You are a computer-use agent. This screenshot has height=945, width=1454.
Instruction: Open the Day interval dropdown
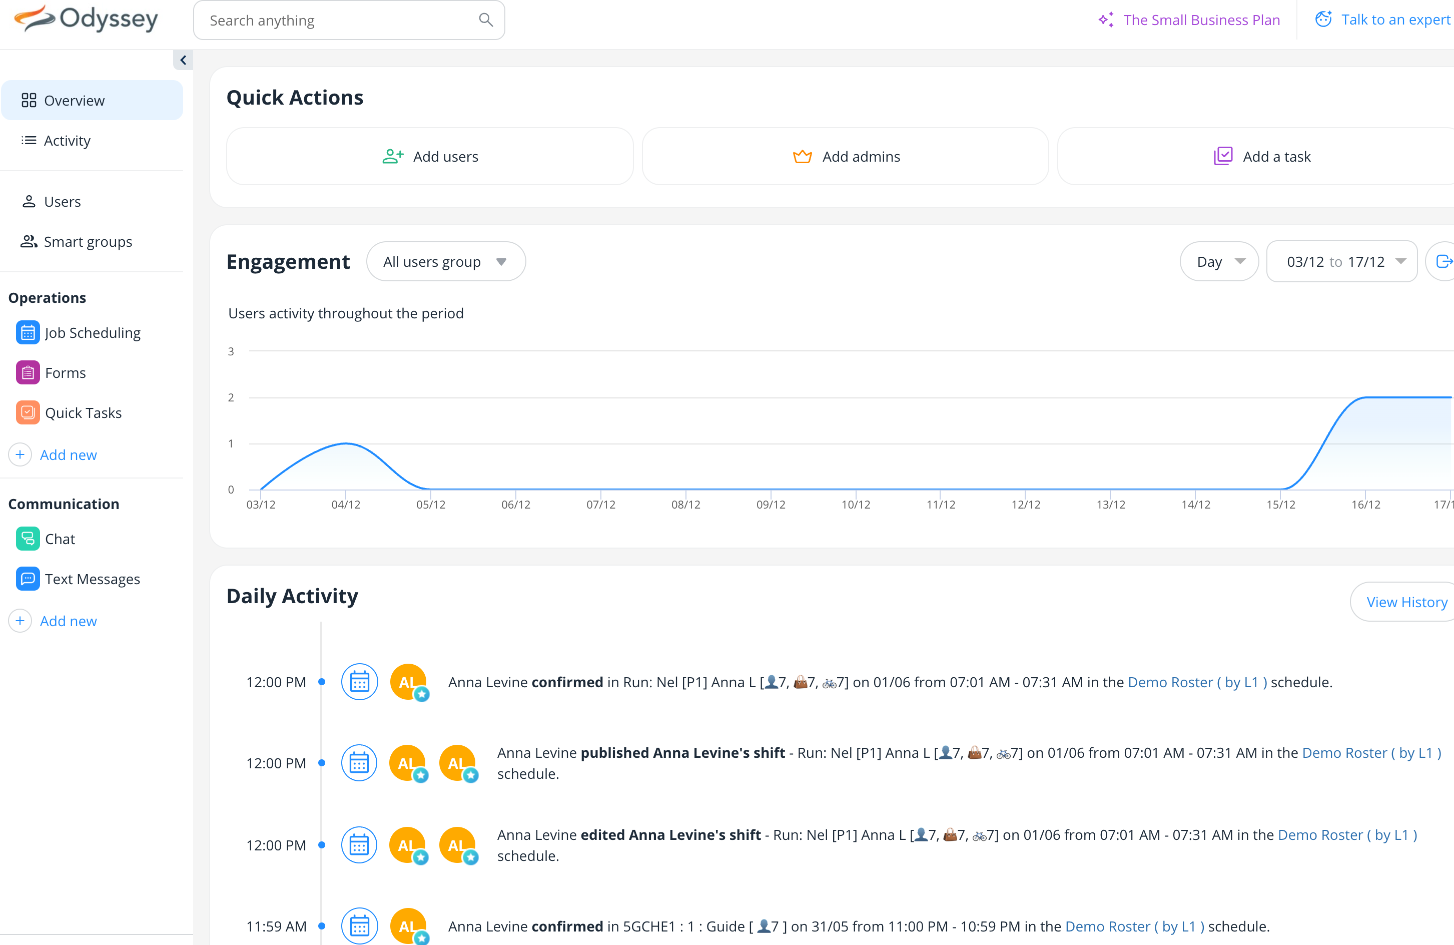(x=1219, y=262)
